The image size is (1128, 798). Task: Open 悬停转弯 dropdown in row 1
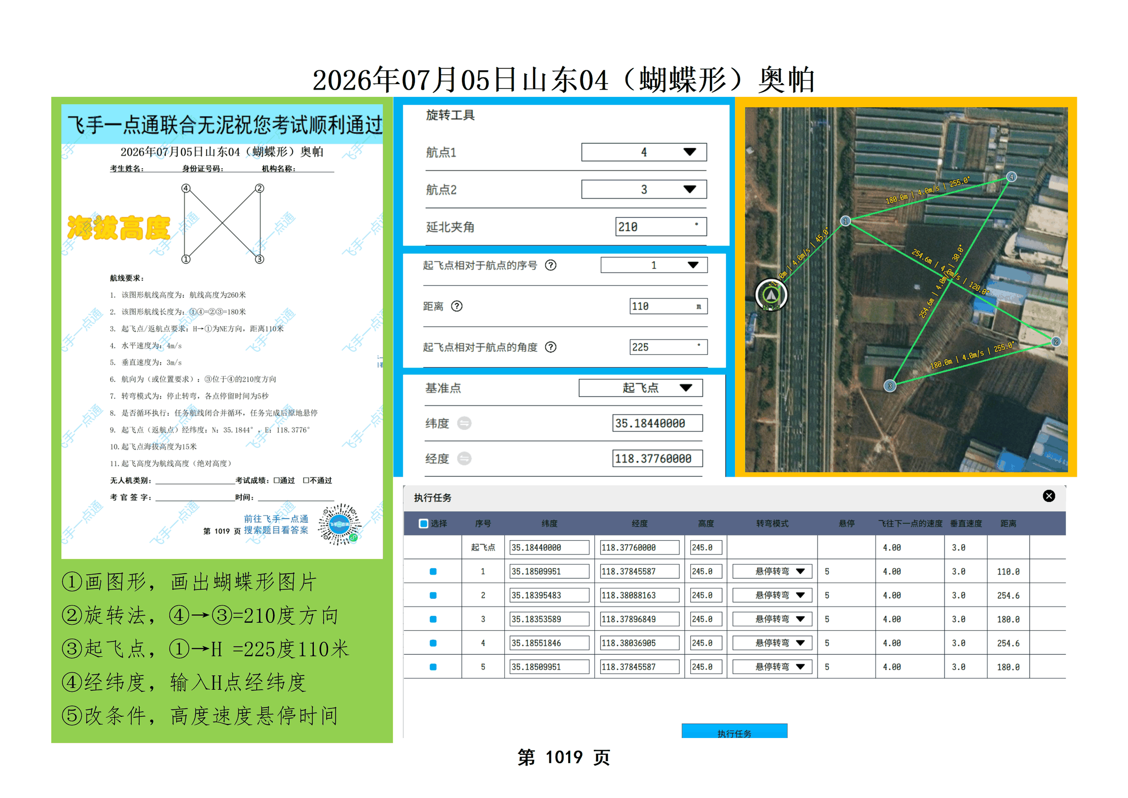pos(772,572)
